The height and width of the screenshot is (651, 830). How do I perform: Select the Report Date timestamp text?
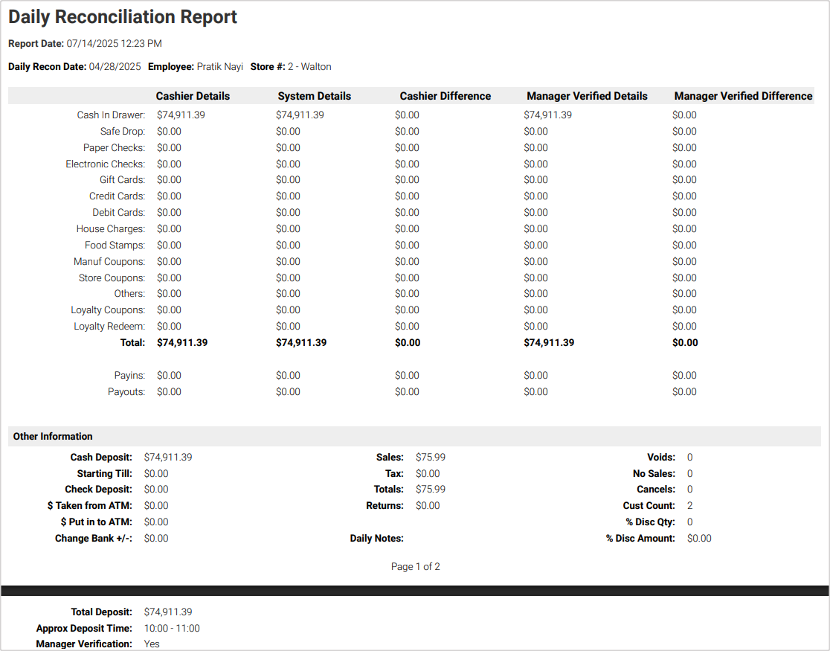click(x=114, y=44)
